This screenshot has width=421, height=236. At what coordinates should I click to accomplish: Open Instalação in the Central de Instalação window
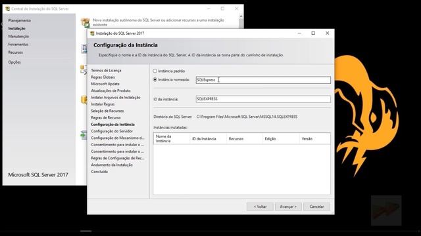16,28
